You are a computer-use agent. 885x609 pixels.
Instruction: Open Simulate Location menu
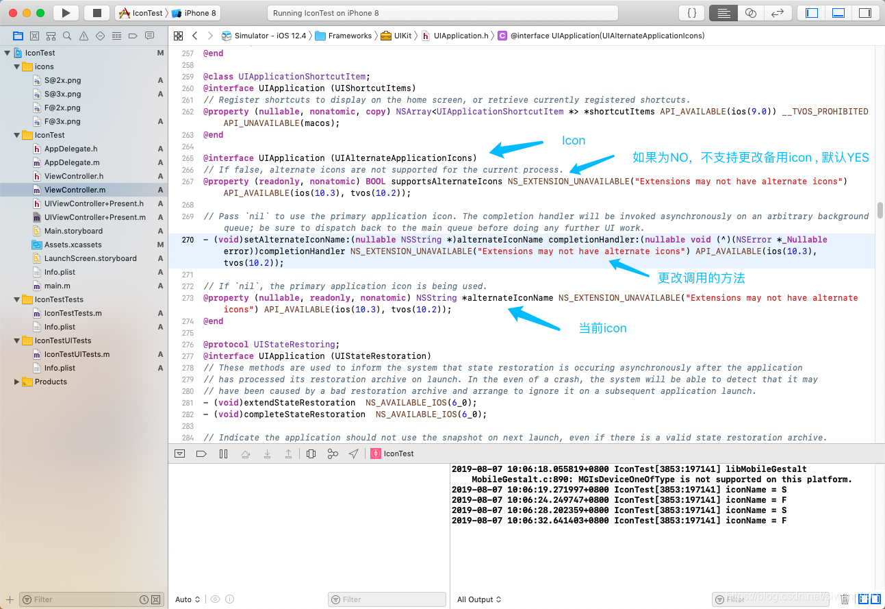[x=353, y=453]
